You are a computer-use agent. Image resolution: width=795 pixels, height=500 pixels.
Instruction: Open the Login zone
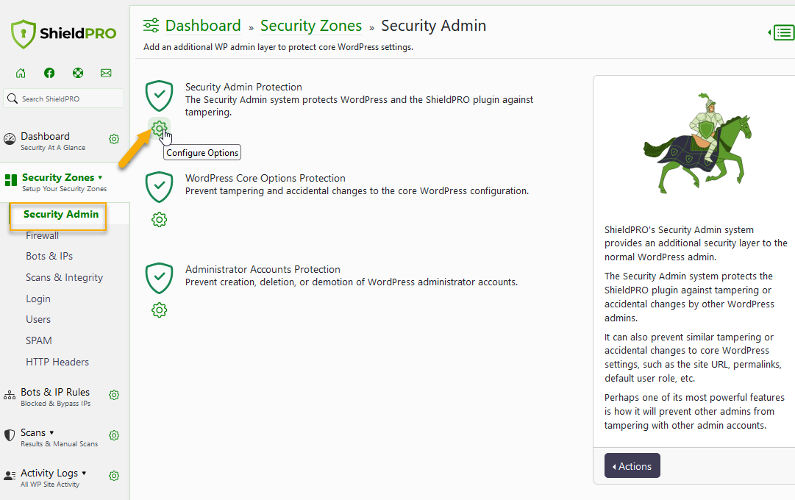(38, 299)
